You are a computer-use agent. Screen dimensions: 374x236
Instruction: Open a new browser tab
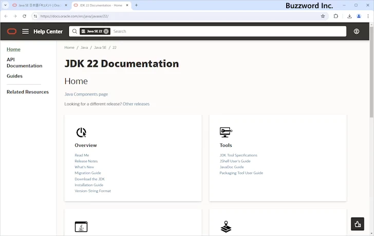[136, 5]
